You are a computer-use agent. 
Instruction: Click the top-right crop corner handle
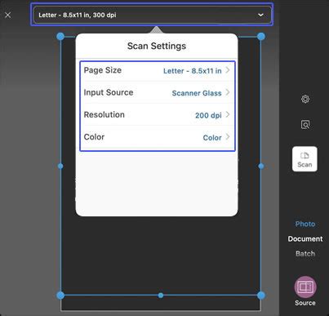[x=261, y=36]
